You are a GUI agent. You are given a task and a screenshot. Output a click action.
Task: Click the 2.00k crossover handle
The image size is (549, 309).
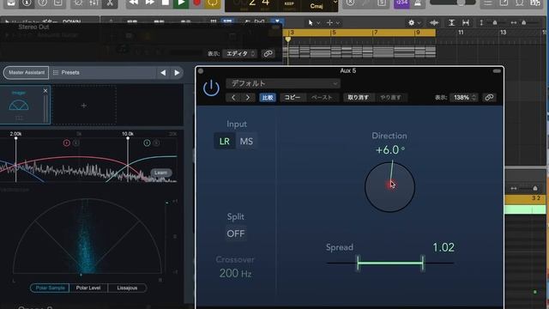click(x=15, y=138)
